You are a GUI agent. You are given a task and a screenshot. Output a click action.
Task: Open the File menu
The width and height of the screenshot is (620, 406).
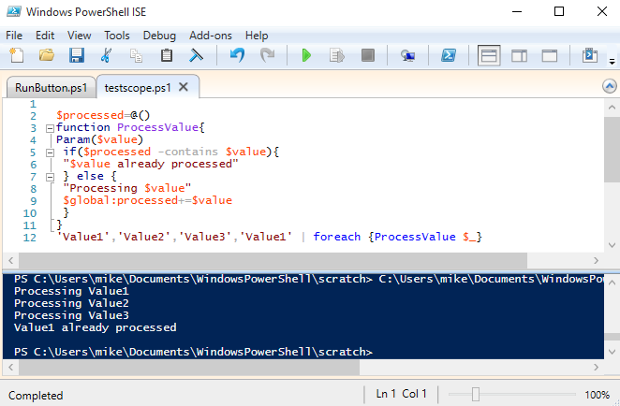click(x=14, y=36)
